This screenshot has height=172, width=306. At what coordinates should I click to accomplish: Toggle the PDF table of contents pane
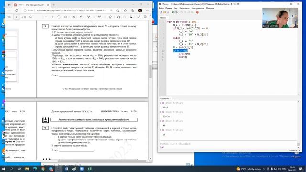pos(9,17)
